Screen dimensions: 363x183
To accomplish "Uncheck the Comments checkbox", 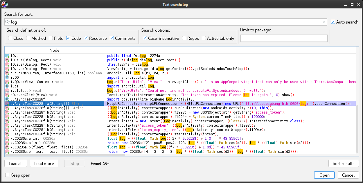I will point(112,38).
